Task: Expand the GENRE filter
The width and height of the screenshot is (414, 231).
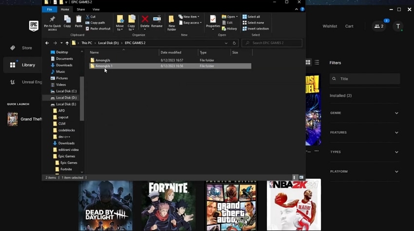Action: point(365,113)
